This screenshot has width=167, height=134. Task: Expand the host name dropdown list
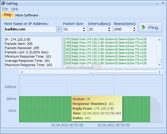(x=59, y=29)
